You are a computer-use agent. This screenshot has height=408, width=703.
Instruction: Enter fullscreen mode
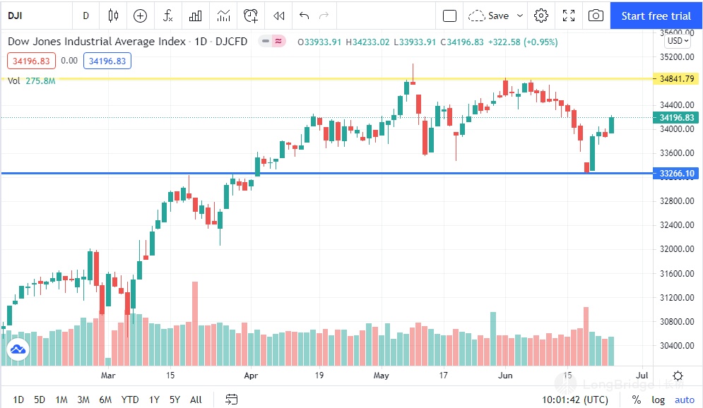(569, 16)
